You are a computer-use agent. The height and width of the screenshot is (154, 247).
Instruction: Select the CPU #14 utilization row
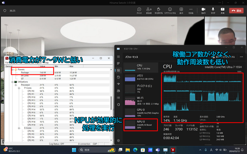coord(57,110)
